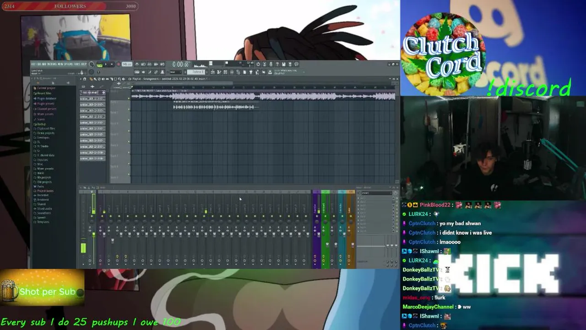Toggle mute LED on purple mixer track
586x330 pixels.
[317, 216]
